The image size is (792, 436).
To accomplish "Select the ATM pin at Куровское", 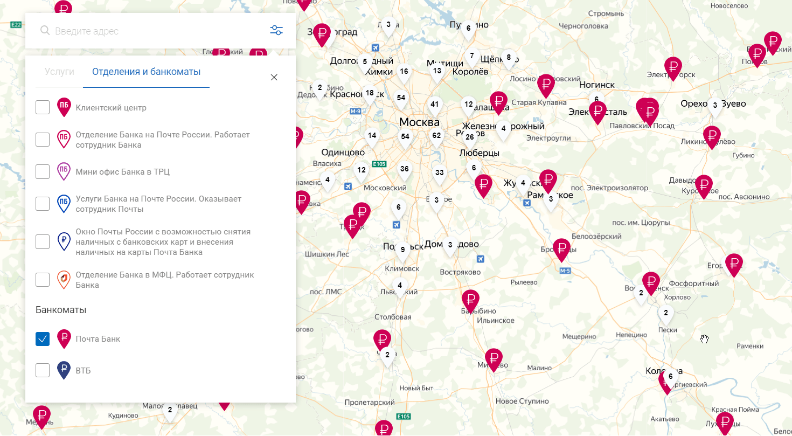I will click(704, 186).
